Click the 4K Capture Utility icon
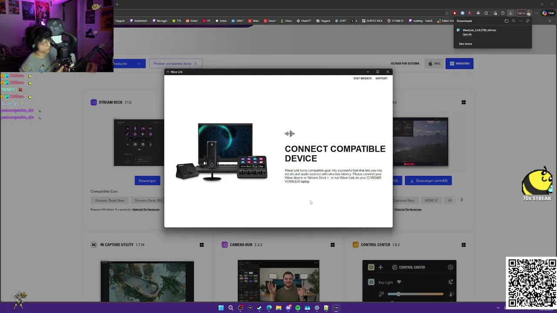Screen dimensions: 557x313 coord(94,245)
